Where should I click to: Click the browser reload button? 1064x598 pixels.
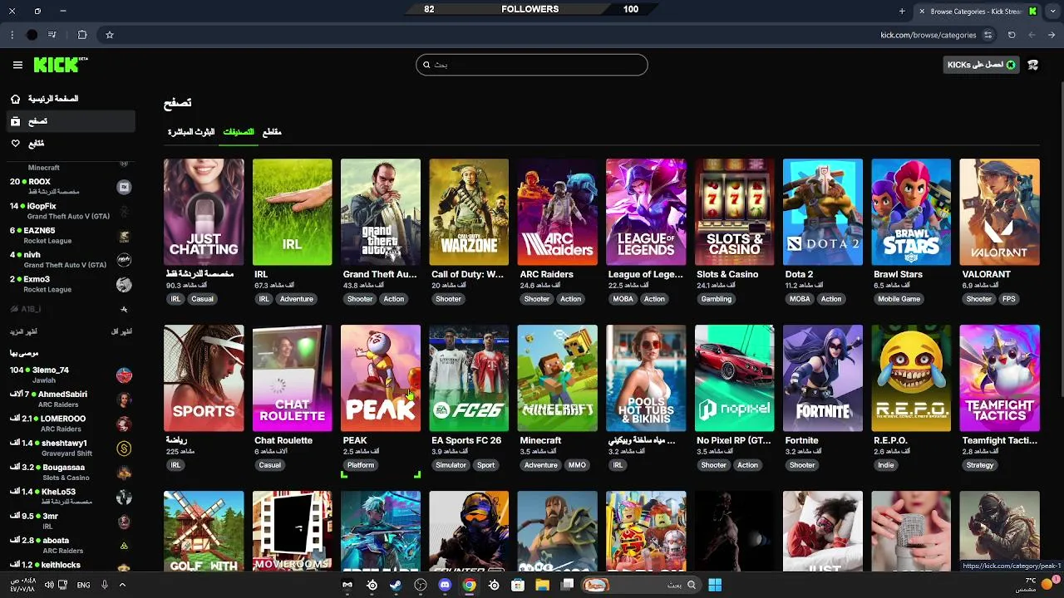[1012, 35]
